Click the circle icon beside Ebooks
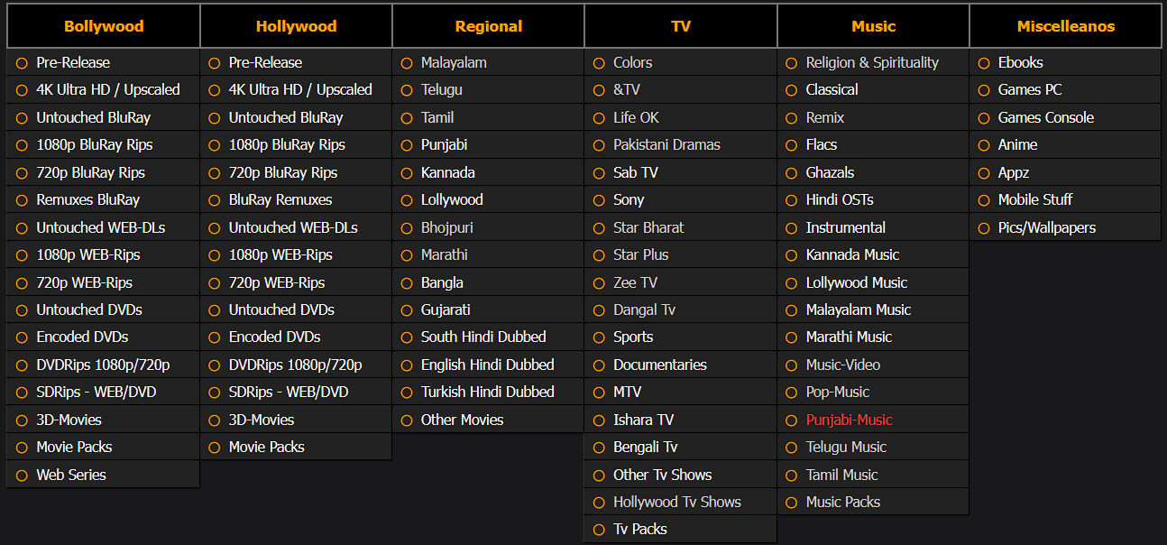 pos(983,63)
